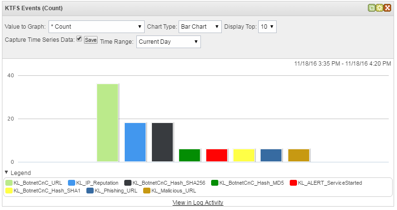Collapse the Legend section triangle

(x=6, y=173)
